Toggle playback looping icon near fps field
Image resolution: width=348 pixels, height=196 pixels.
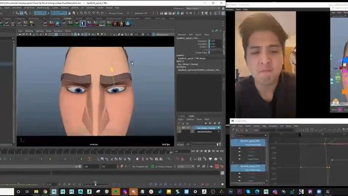point(198,167)
